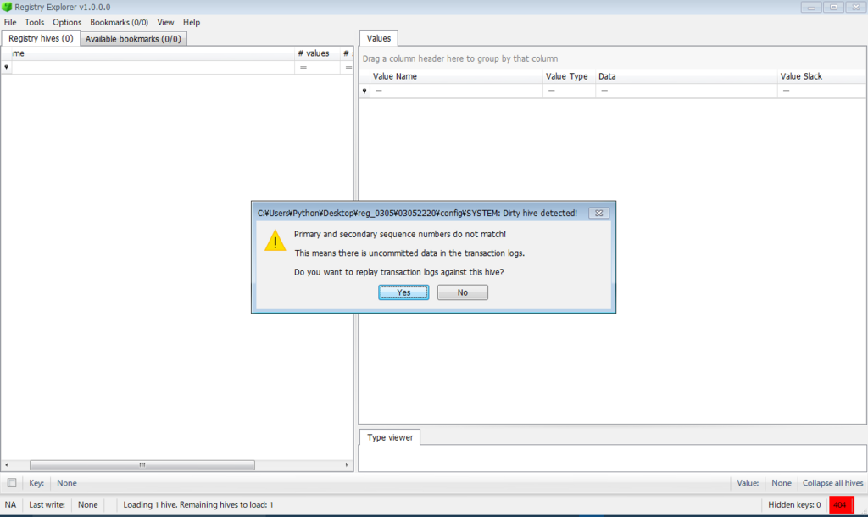Click No in the dirty hive dialog
This screenshot has width=868, height=517.
[462, 292]
